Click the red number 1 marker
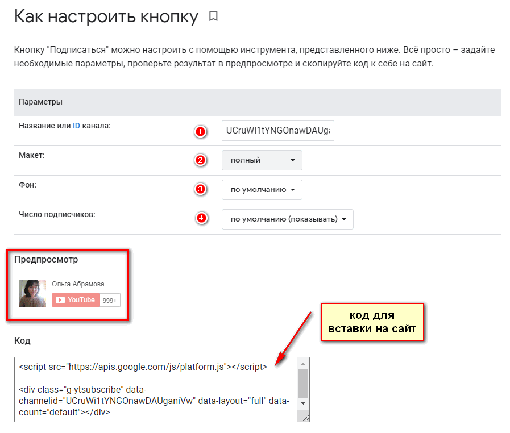Viewport: 510px width, 433px height. [200, 131]
